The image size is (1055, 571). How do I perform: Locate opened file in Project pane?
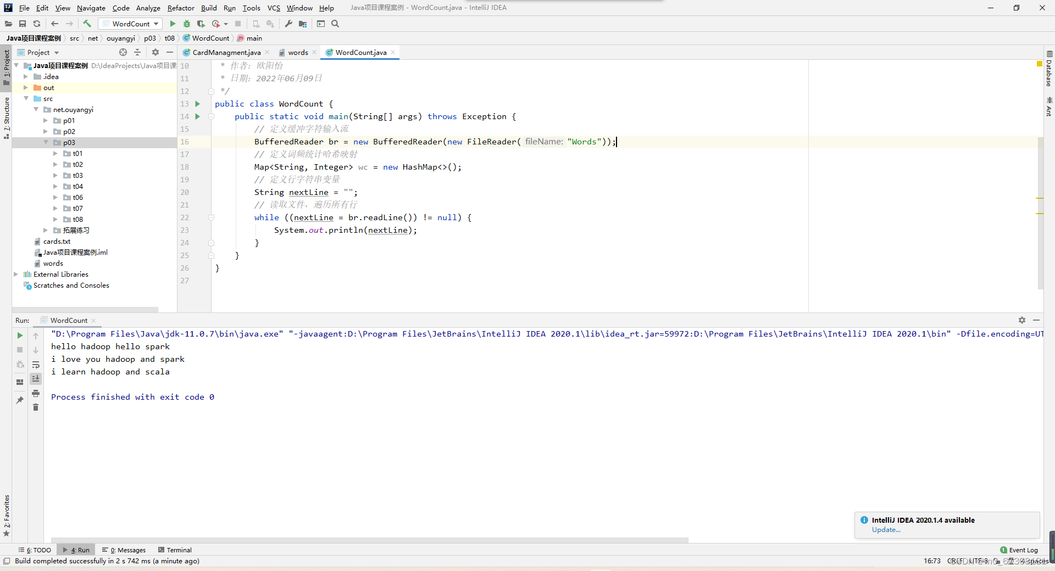pos(123,52)
